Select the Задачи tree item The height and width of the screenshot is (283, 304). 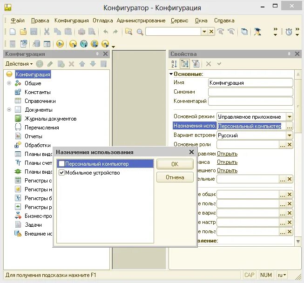[x=33, y=225]
